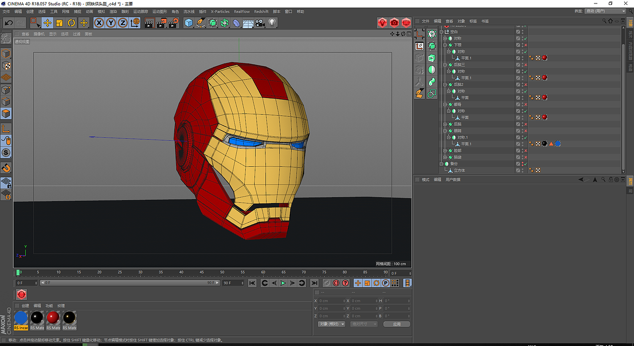The image size is (634, 346).
Task: Open the RealFlow menu
Action: tap(242, 11)
